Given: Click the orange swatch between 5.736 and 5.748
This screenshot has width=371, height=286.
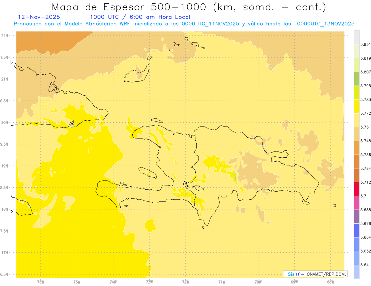Looking at the screenshot, I should coord(356,148).
